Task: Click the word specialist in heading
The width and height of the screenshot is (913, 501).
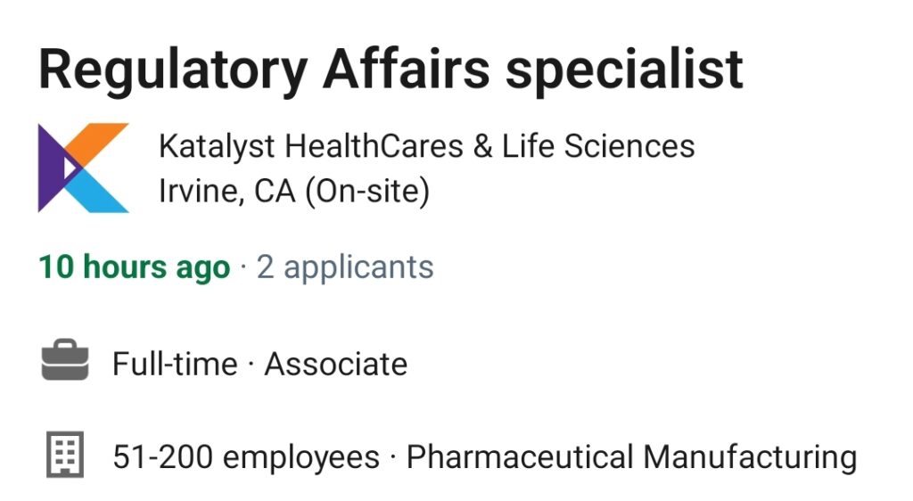Action: [624, 70]
